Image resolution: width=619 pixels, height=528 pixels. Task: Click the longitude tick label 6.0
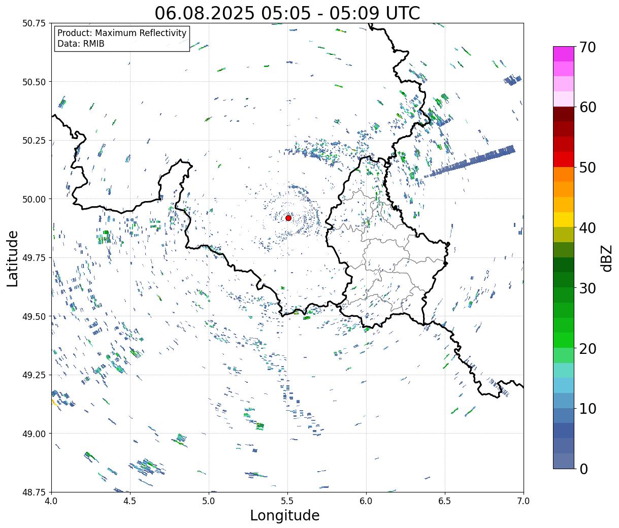click(x=366, y=501)
